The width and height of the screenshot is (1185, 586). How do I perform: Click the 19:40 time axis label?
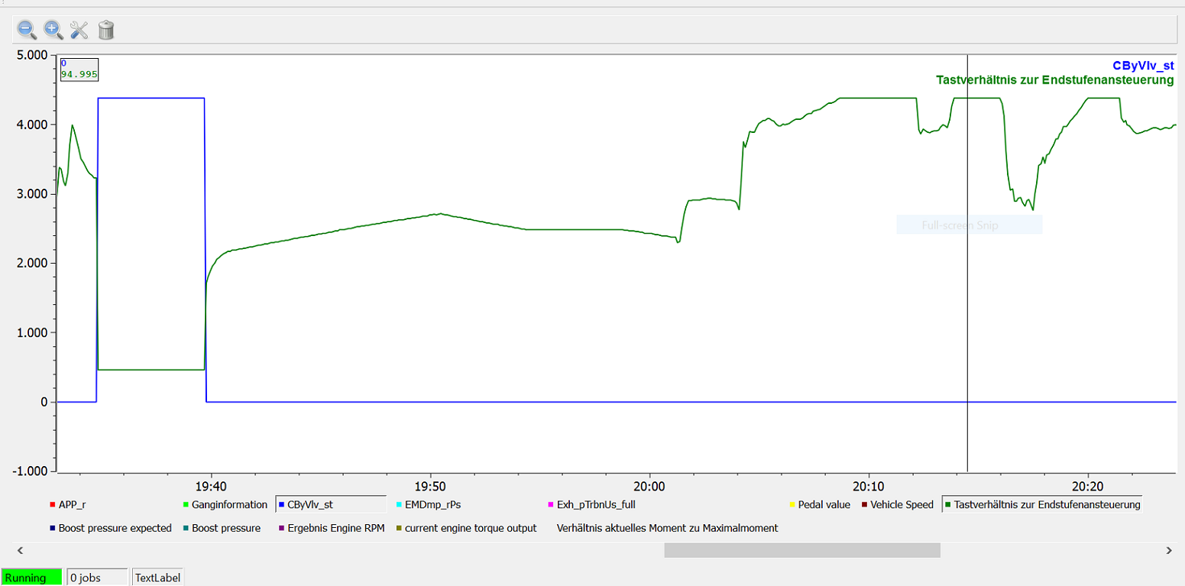(210, 487)
